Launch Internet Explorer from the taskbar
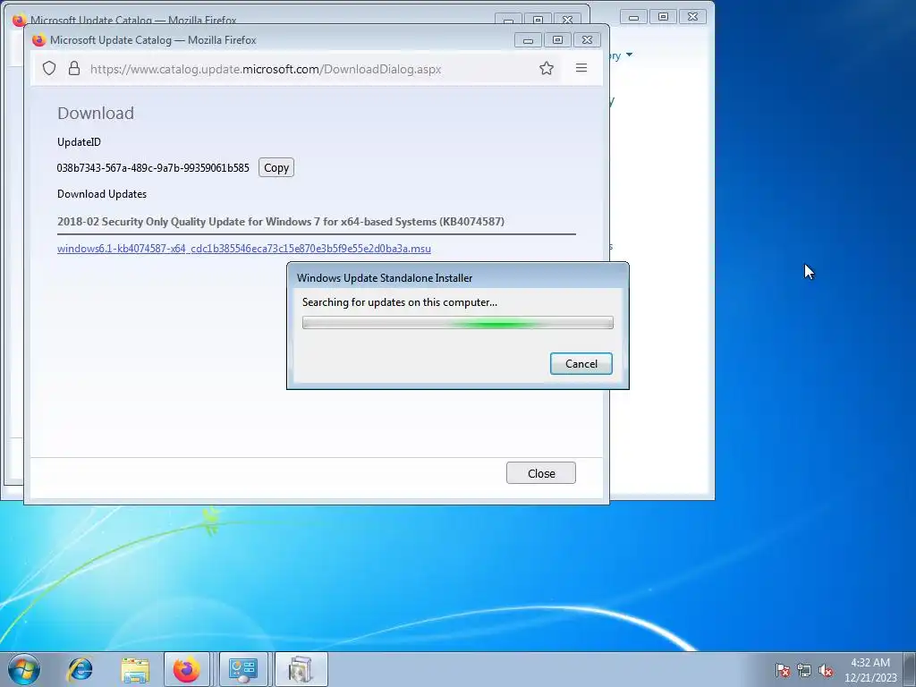The image size is (916, 687). pyautogui.click(x=80, y=669)
